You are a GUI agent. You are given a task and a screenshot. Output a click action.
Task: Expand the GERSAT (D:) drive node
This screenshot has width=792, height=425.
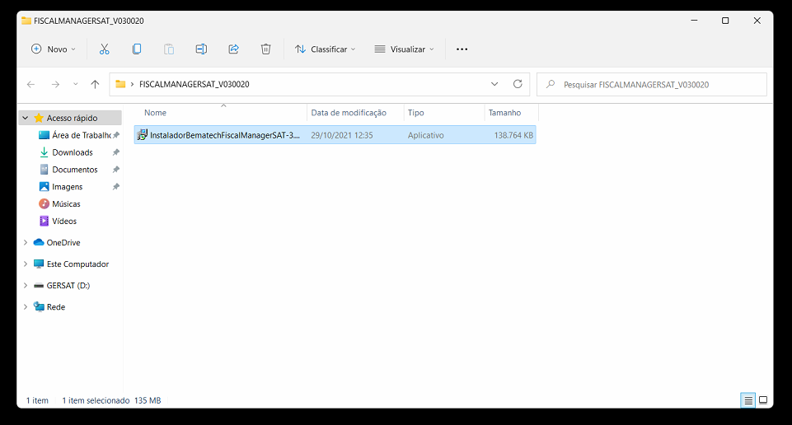click(26, 286)
